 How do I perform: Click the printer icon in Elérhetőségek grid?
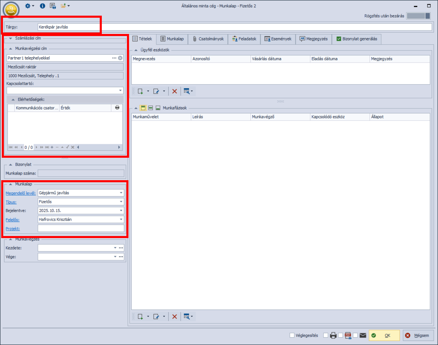[x=117, y=108]
